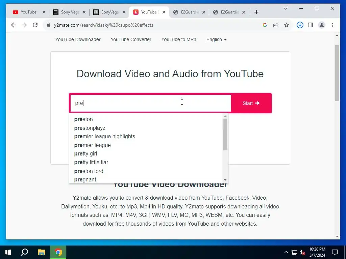Open Chrome's three-dot menu
This screenshot has width=346, height=259.
[332, 25]
